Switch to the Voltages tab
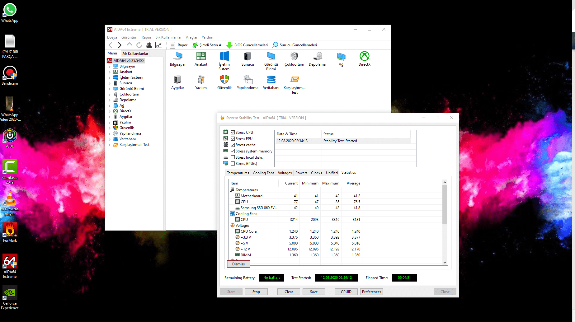Viewport: 575px width, 322px height. point(285,173)
